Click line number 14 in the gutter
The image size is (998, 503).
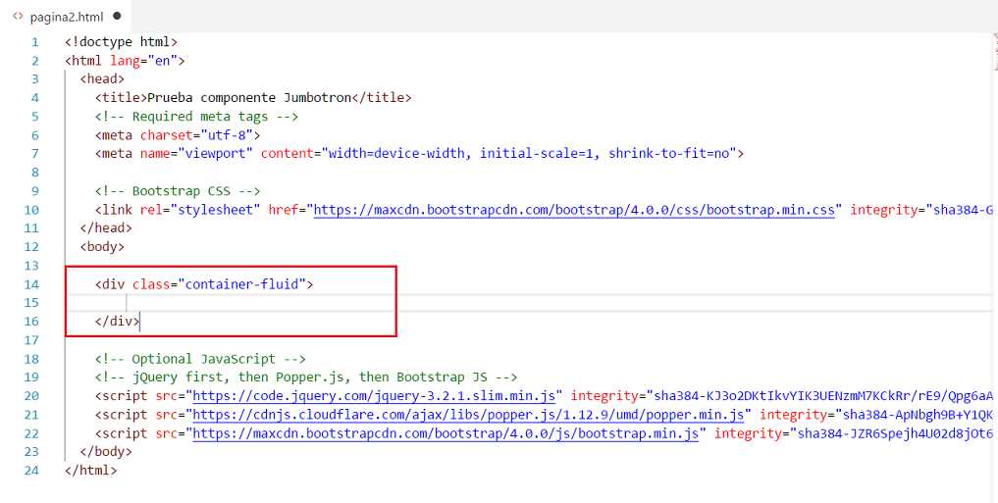(31, 285)
